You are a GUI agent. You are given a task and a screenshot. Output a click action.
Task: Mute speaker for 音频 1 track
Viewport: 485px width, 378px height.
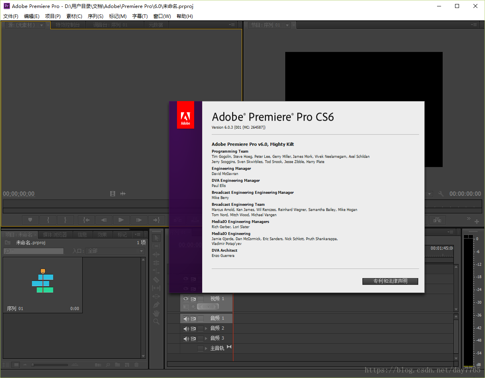186,318
